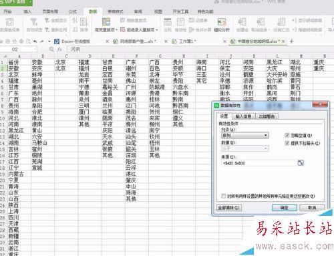
Task: Click the 自动筛选 auto filter funnel icon
Action: [34, 22]
